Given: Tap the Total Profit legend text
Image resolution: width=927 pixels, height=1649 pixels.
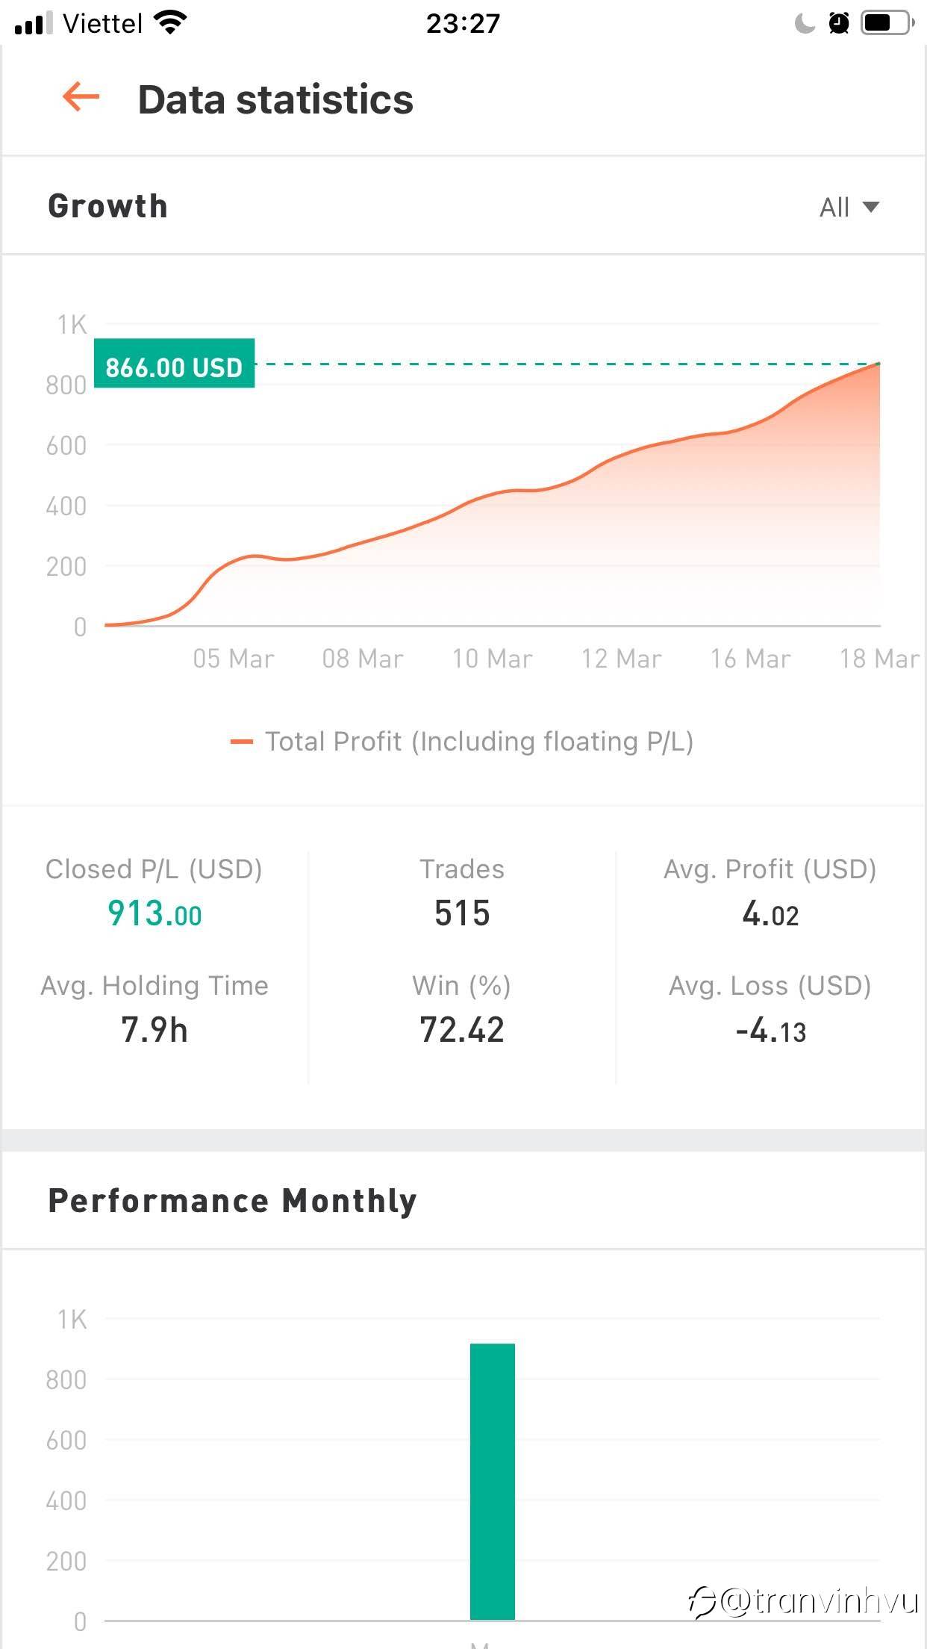Looking at the screenshot, I should [x=479, y=742].
